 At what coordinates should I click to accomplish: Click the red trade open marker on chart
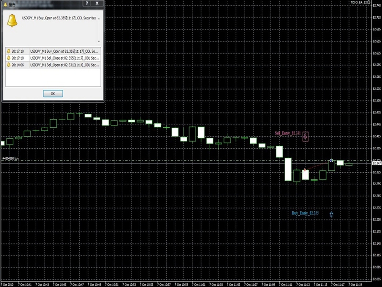(305, 170)
